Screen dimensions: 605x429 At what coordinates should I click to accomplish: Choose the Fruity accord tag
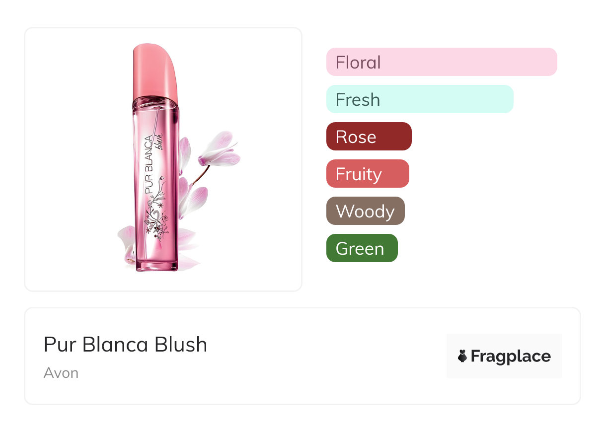point(367,174)
